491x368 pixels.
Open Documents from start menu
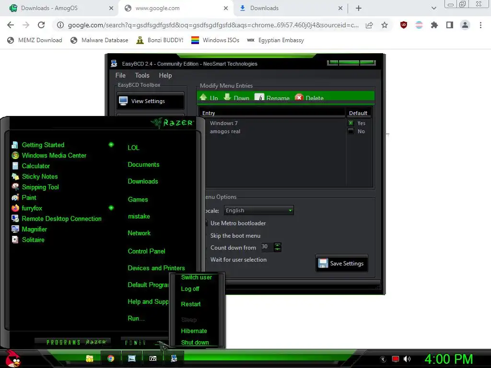143,165
